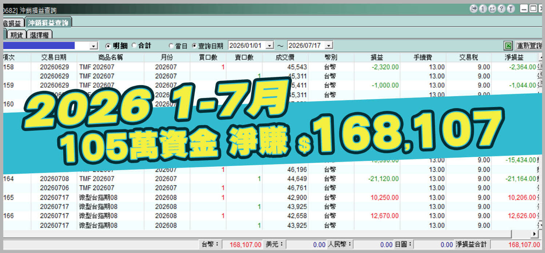Click the net profit cell -2,364.00
The height and width of the screenshot is (253, 545).
[522, 67]
